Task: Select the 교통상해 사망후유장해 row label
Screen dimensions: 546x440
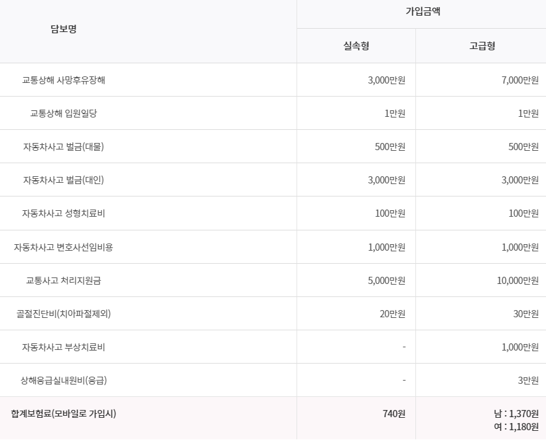Action: [63, 80]
